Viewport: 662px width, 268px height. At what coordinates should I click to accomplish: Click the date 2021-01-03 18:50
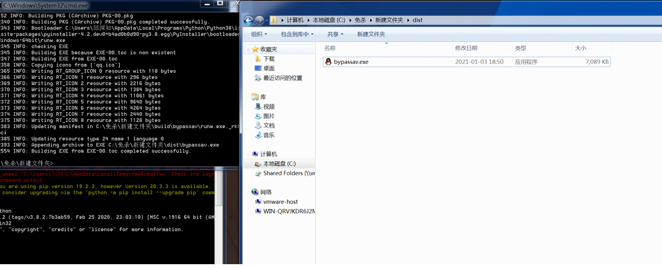pyautogui.click(x=479, y=62)
